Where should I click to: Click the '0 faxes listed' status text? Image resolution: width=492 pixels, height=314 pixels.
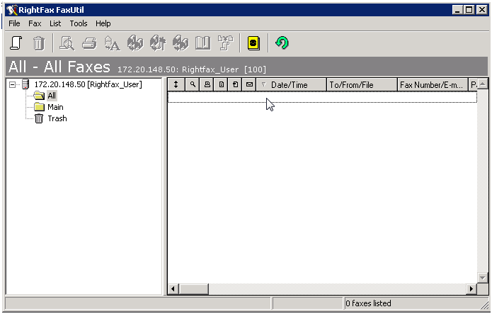click(x=368, y=303)
